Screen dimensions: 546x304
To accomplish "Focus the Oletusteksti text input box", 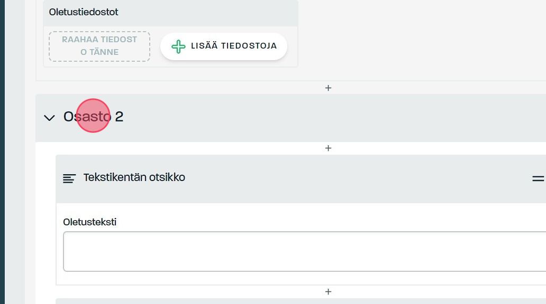I will (304, 251).
